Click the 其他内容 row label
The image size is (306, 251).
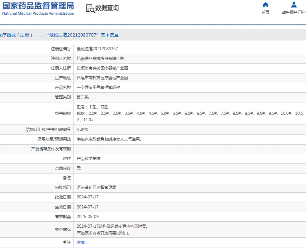click(63, 168)
